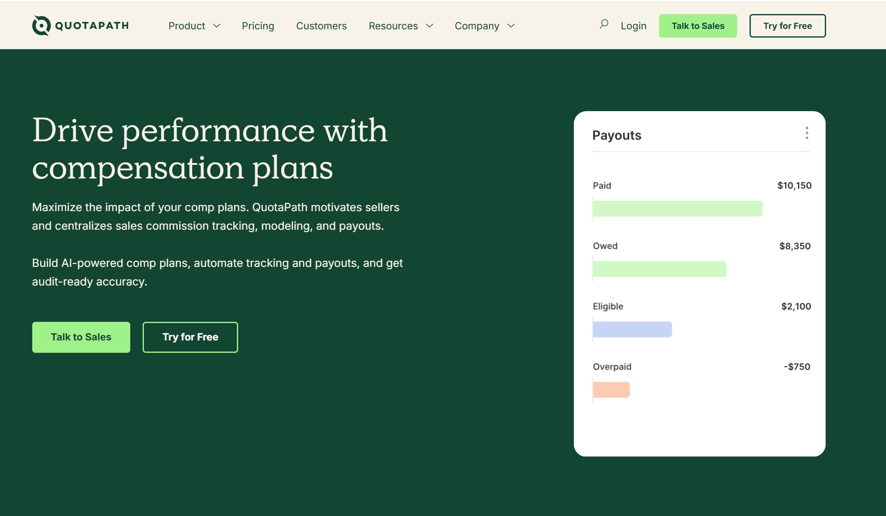Open the Company menu
886x516 pixels.
pyautogui.click(x=477, y=26)
